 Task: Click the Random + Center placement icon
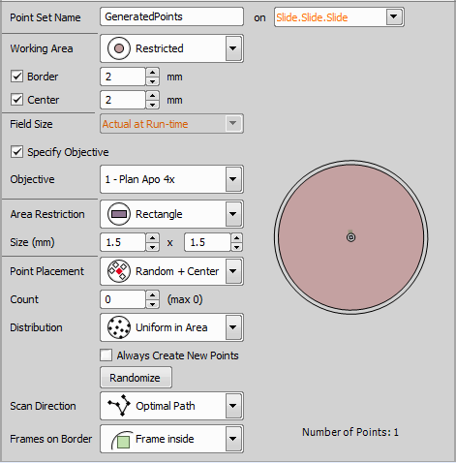[119, 271]
